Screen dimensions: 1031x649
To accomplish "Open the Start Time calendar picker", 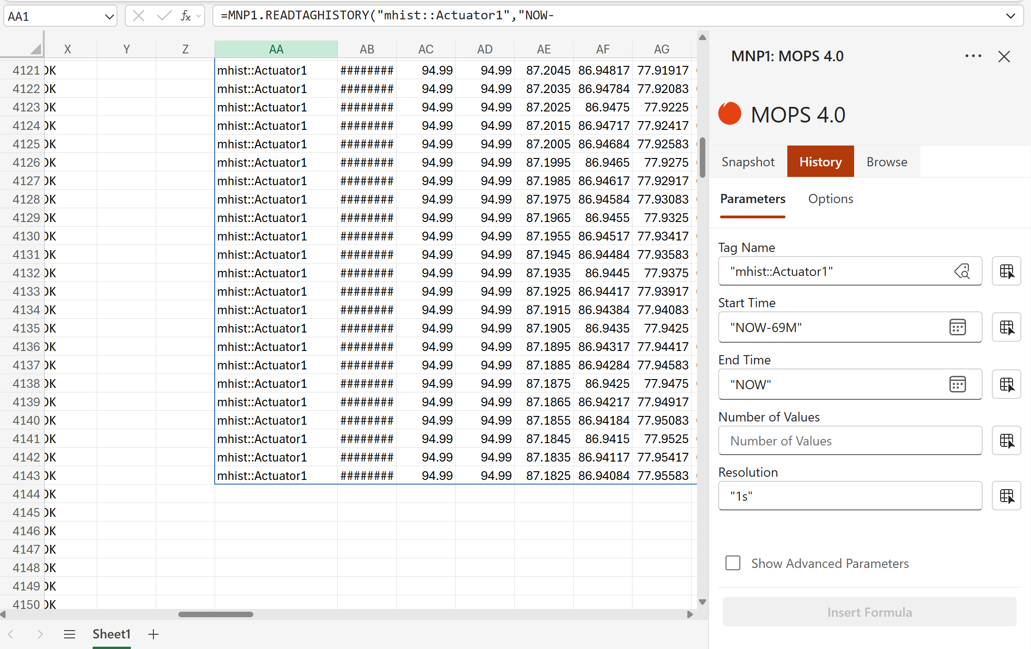I will click(957, 327).
